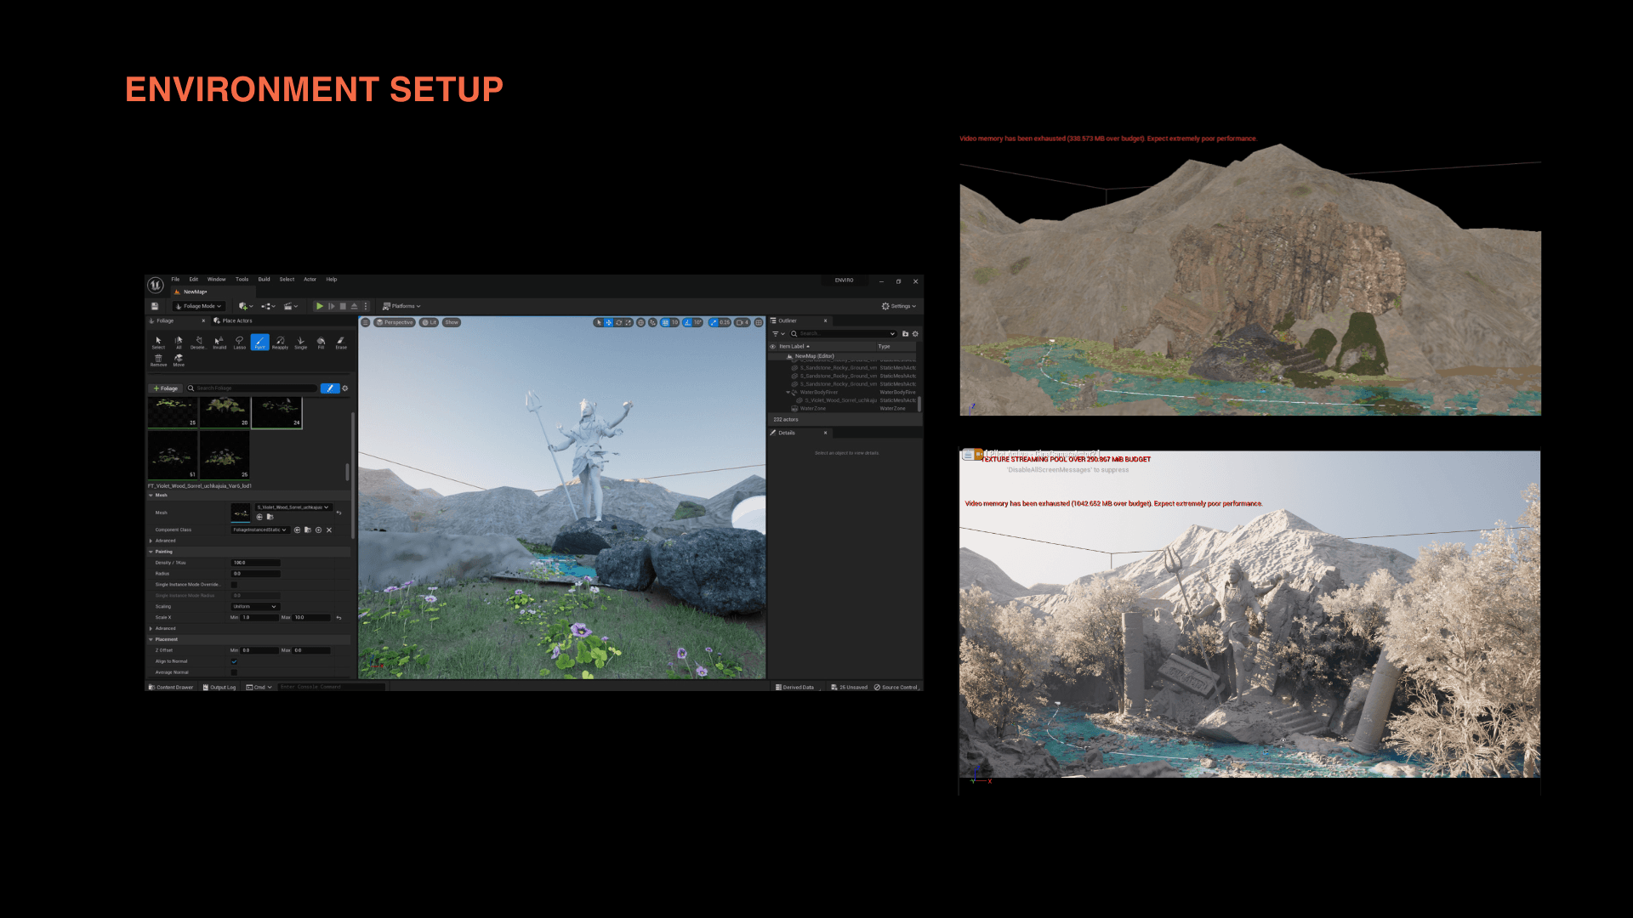Activate the Reapply foliage tool

(x=280, y=342)
